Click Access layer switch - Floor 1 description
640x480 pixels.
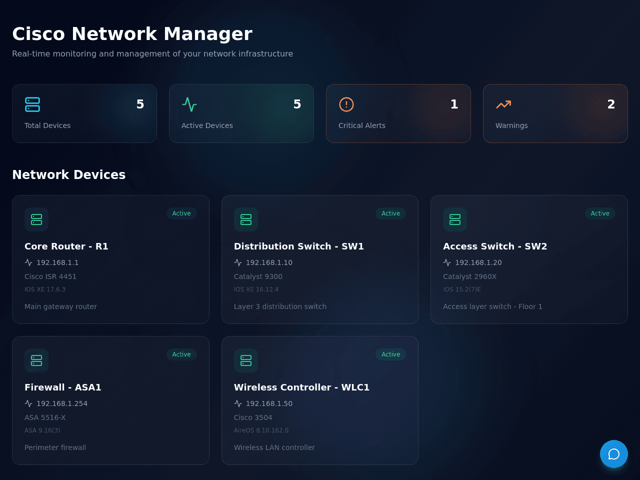tap(492, 306)
